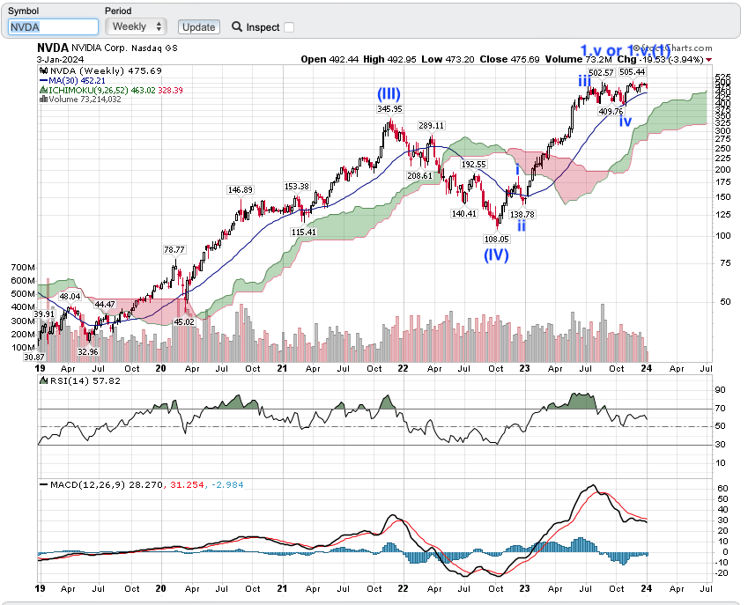Click the 78.77 price label
This screenshot has width=748, height=605.
click(174, 249)
